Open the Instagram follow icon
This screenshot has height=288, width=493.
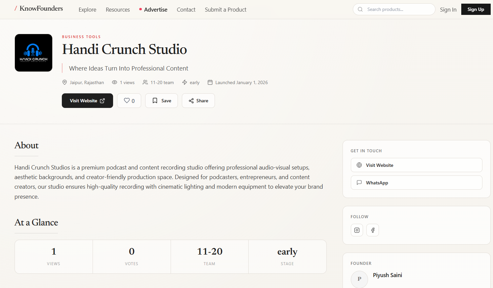(x=357, y=230)
